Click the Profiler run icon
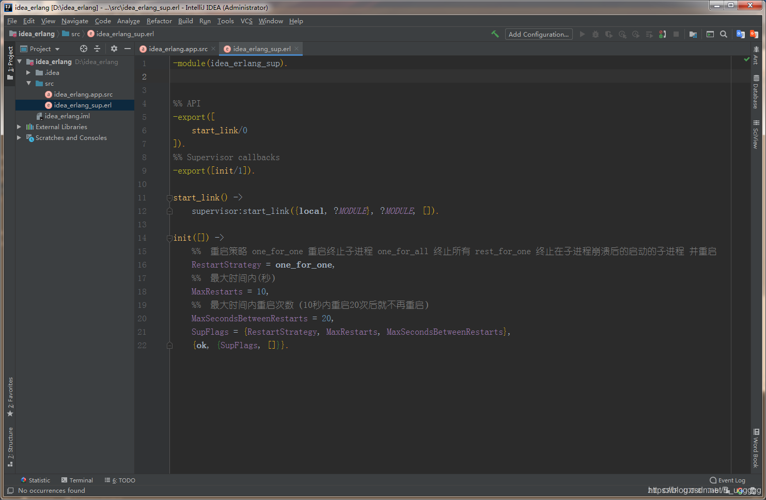 click(622, 34)
